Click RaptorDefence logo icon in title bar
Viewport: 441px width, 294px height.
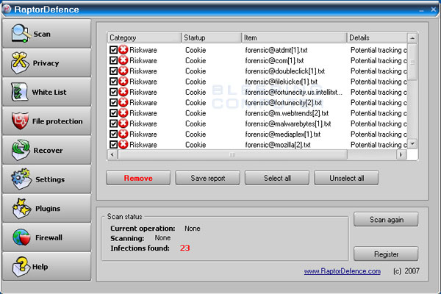(6, 9)
